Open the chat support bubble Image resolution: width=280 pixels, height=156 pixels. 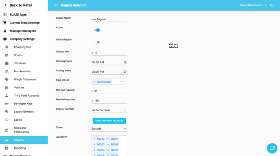tap(272, 148)
